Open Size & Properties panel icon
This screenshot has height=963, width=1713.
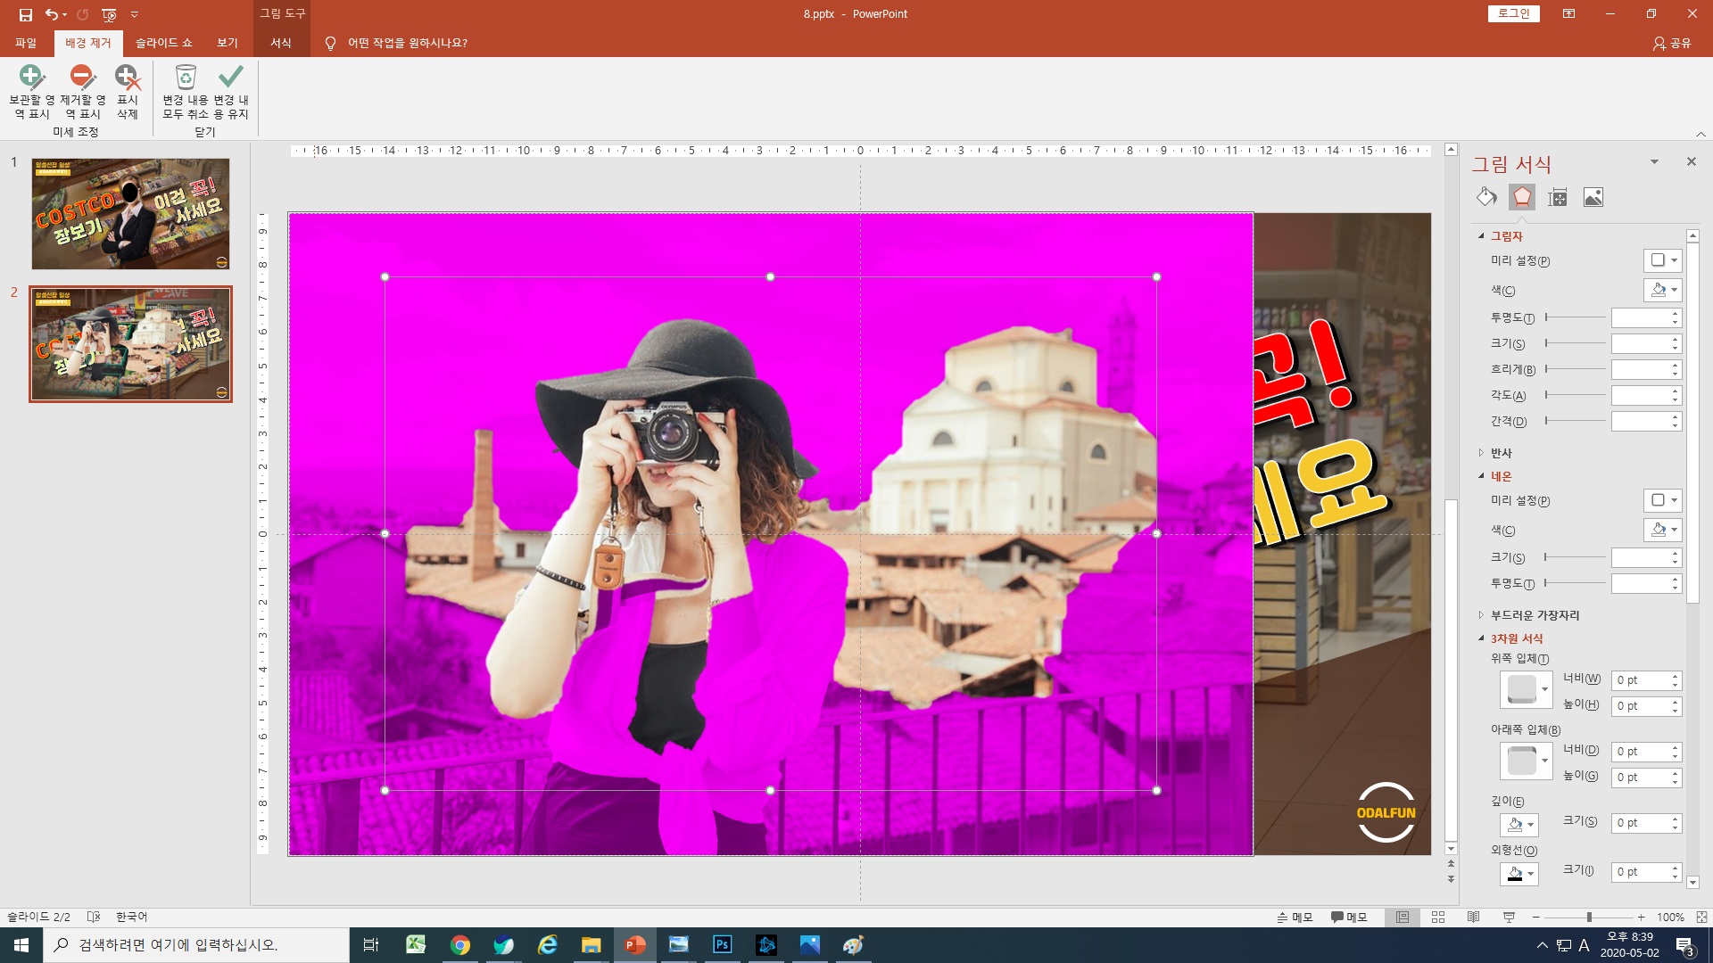[1558, 197]
